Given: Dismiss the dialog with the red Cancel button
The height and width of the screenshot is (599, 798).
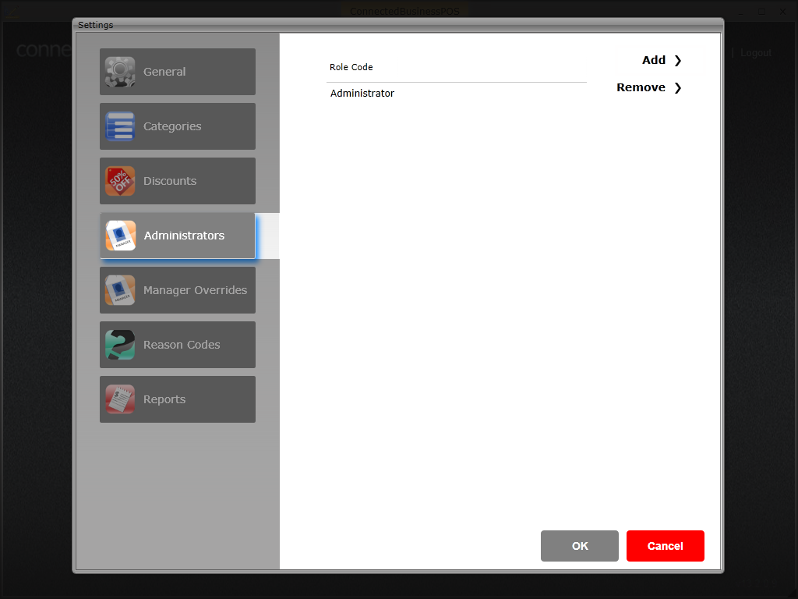Looking at the screenshot, I should pos(665,546).
